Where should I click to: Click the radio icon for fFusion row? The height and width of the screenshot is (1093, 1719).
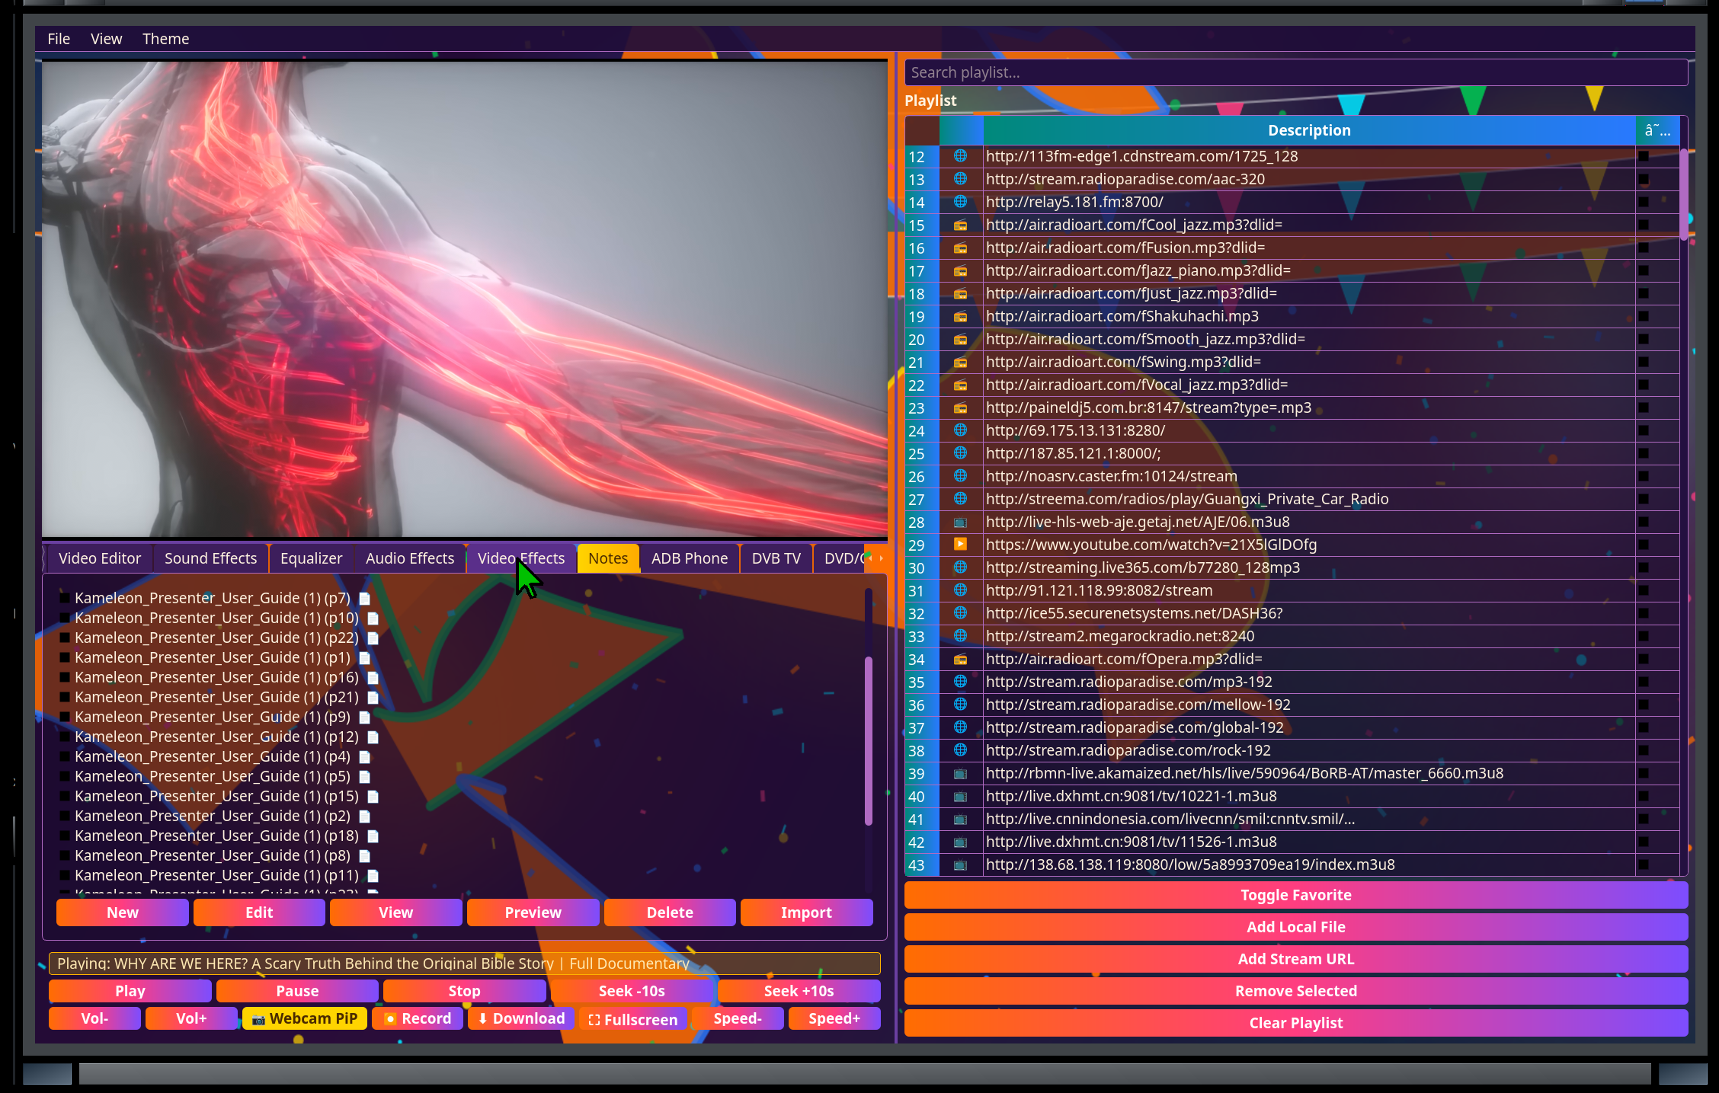960,248
